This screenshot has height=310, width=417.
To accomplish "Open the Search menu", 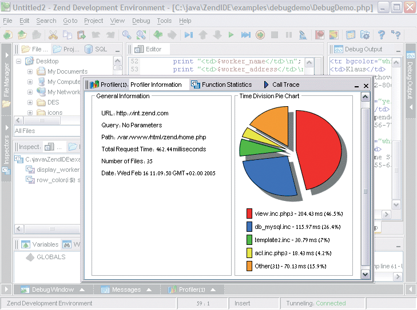I will click(x=46, y=21).
